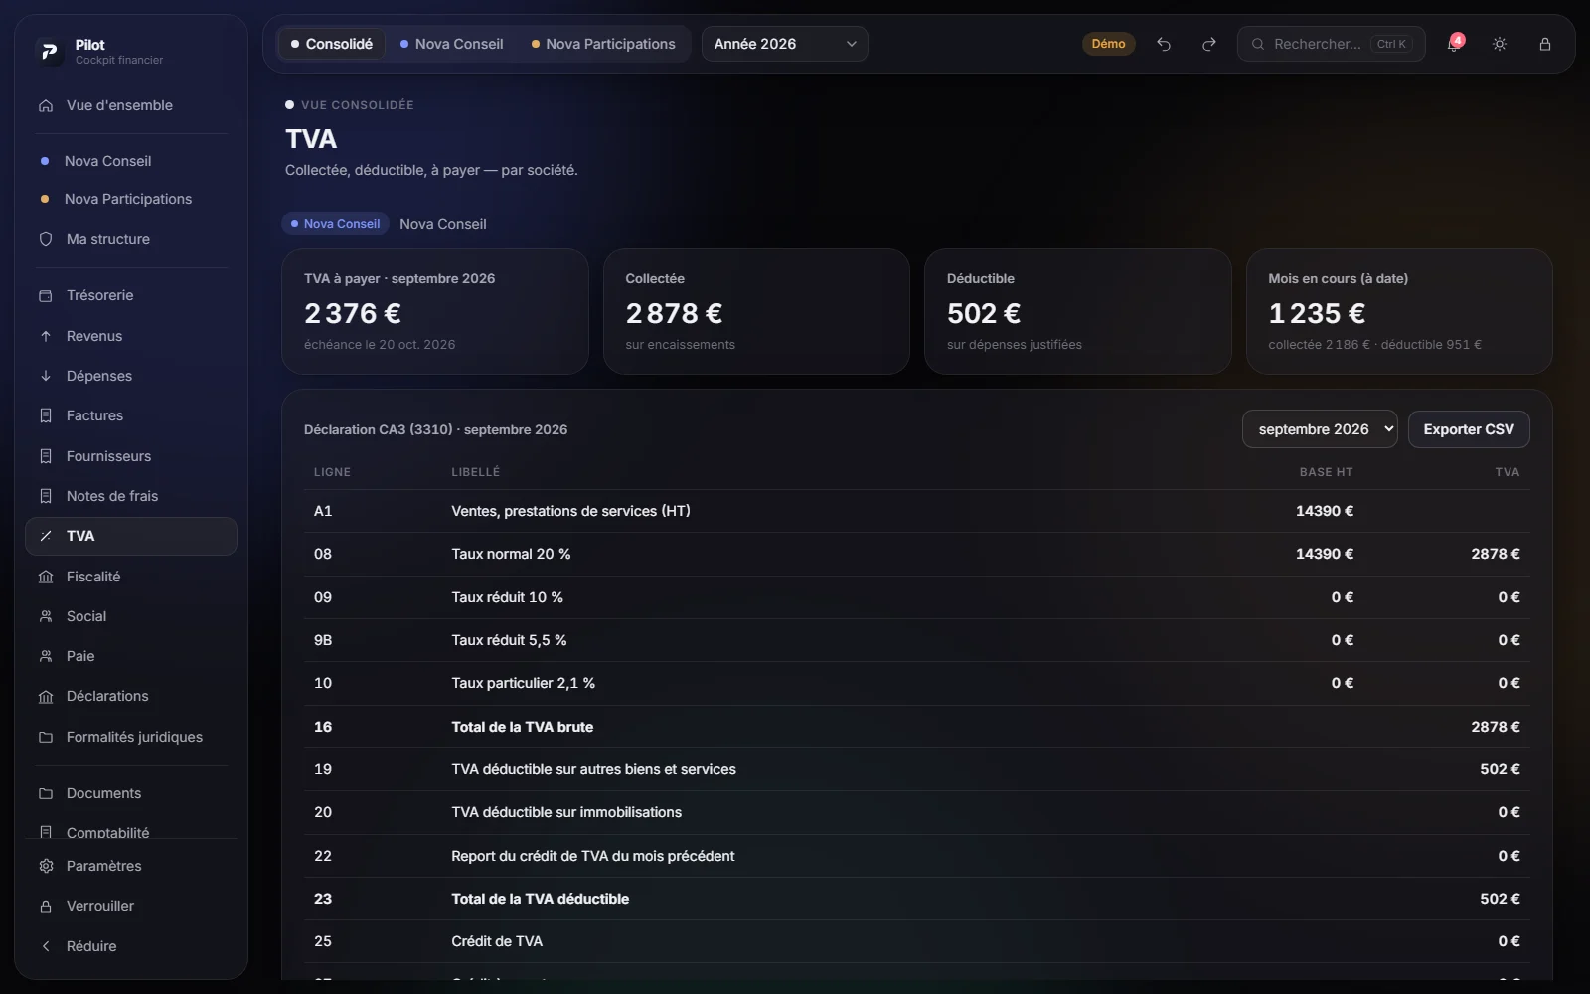
Task: Click the Pilot logo icon
Action: tap(49, 51)
